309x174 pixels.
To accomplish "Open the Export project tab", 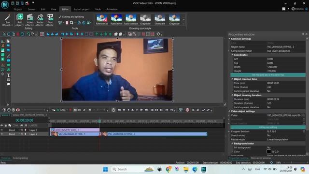I will (x=82, y=9).
